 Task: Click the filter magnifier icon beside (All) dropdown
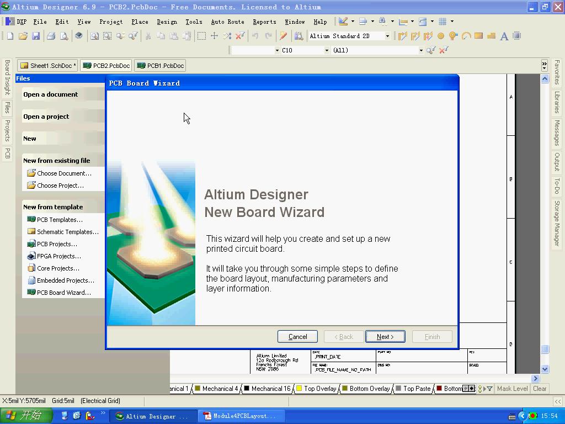(430, 50)
